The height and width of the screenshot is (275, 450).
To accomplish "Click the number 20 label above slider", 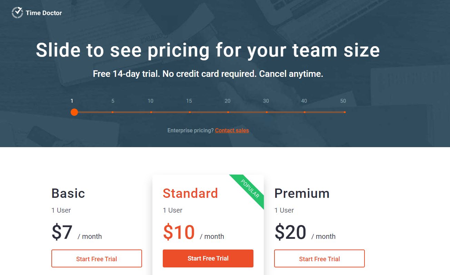I will 228,101.
